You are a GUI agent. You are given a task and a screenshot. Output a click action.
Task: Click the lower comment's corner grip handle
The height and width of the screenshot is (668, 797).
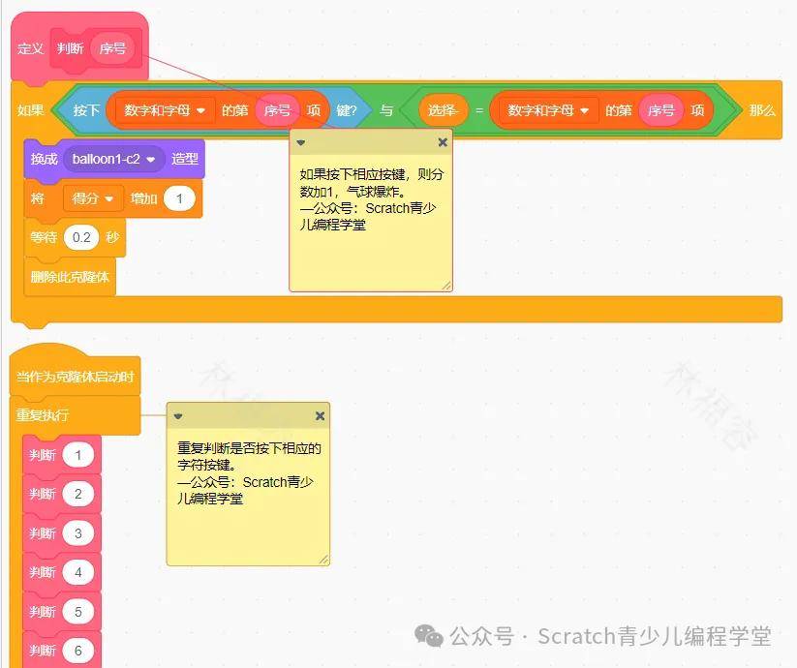(323, 560)
